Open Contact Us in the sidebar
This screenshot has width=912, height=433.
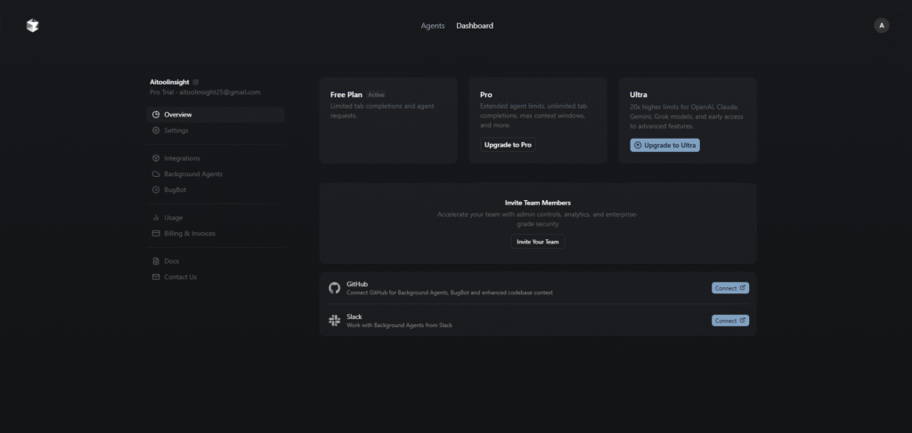coord(216,277)
